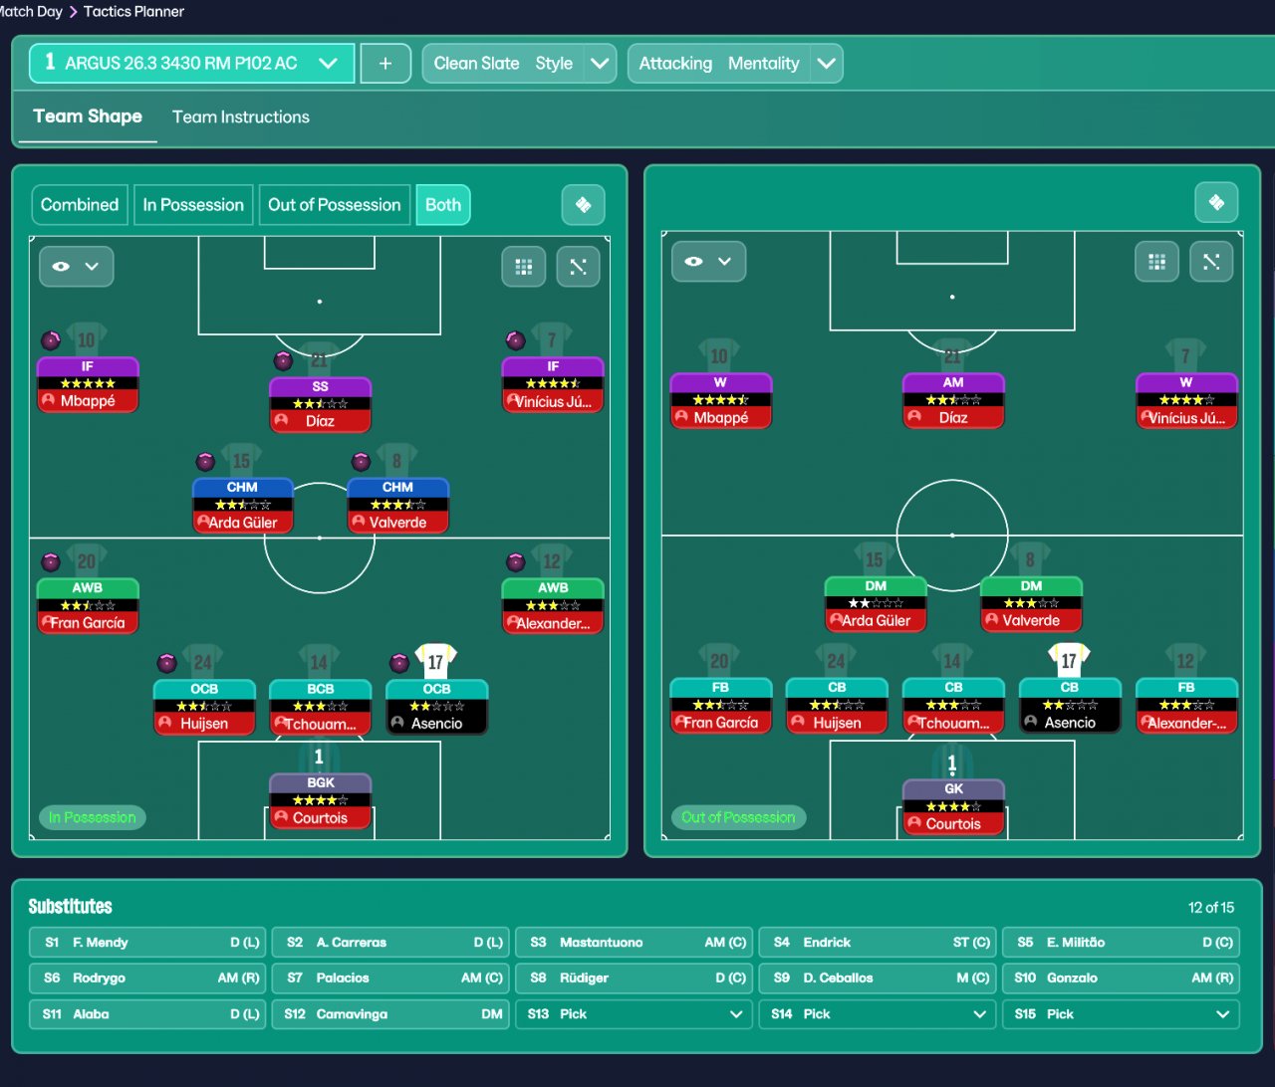Click the add new tactic plus button
This screenshot has height=1087, width=1275.
[385, 64]
